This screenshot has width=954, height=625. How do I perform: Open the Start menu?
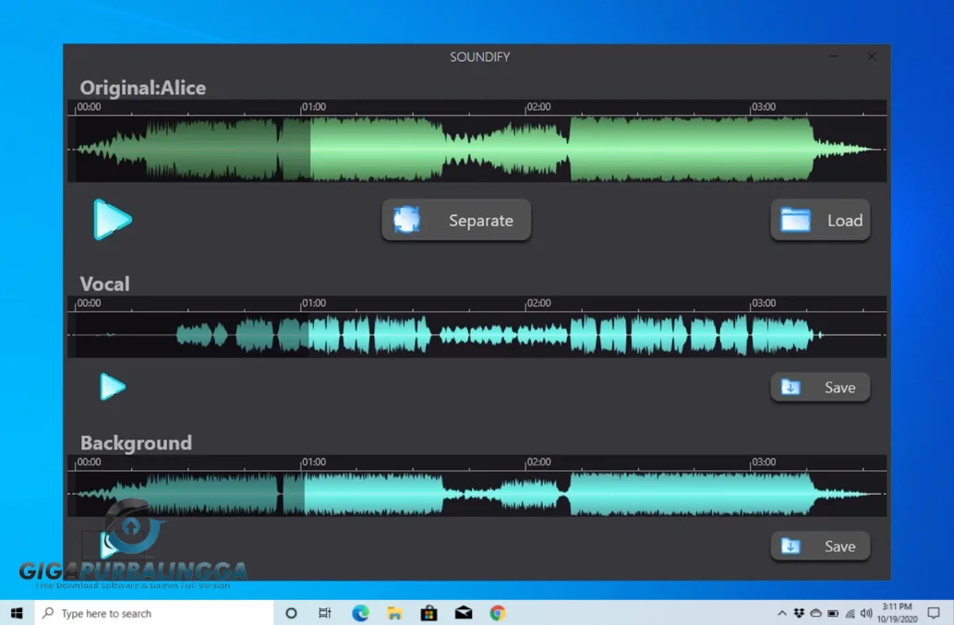[17, 612]
